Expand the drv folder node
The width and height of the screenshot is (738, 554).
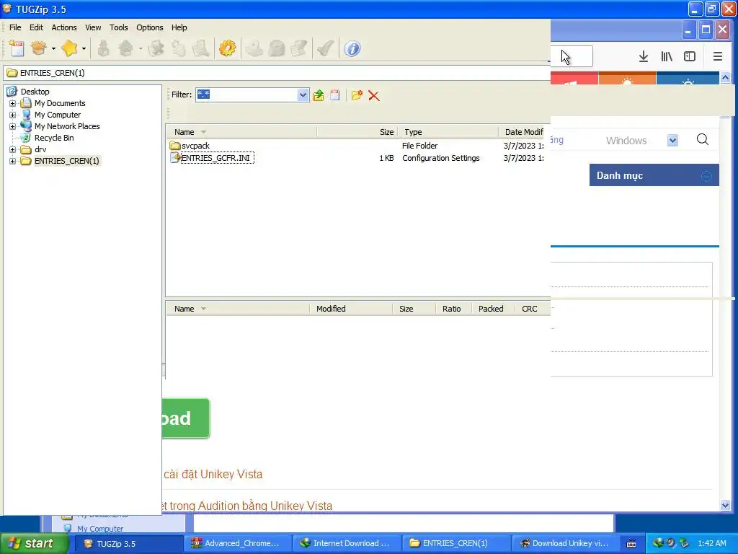click(13, 149)
